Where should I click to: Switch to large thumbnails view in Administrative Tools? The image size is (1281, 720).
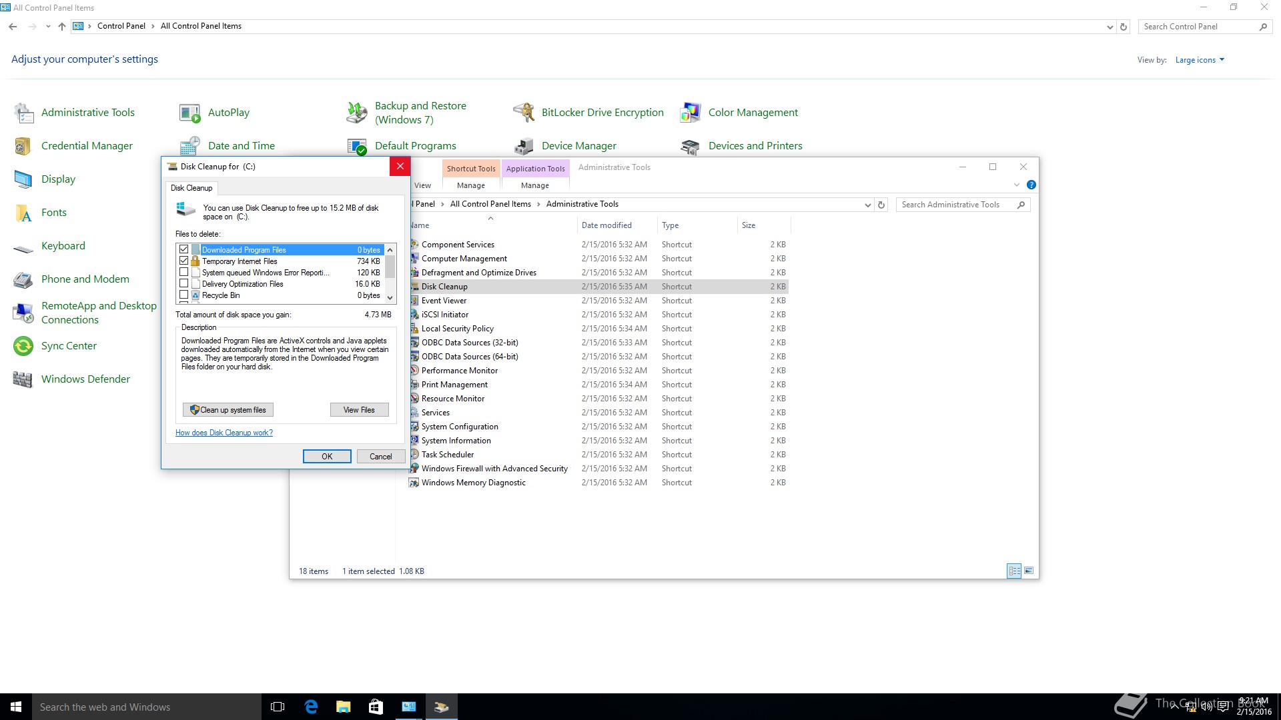click(x=1029, y=571)
